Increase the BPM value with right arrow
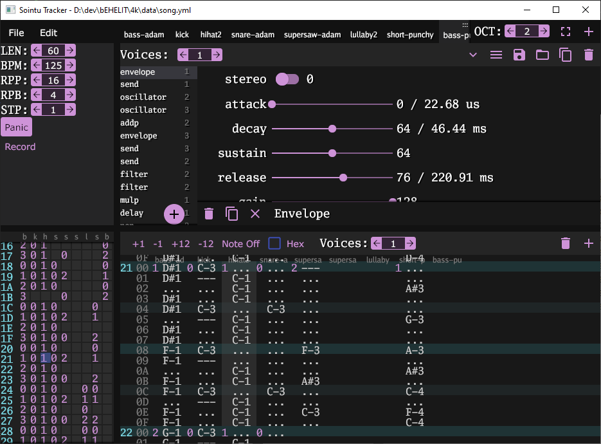This screenshot has height=444, width=601. click(69, 66)
